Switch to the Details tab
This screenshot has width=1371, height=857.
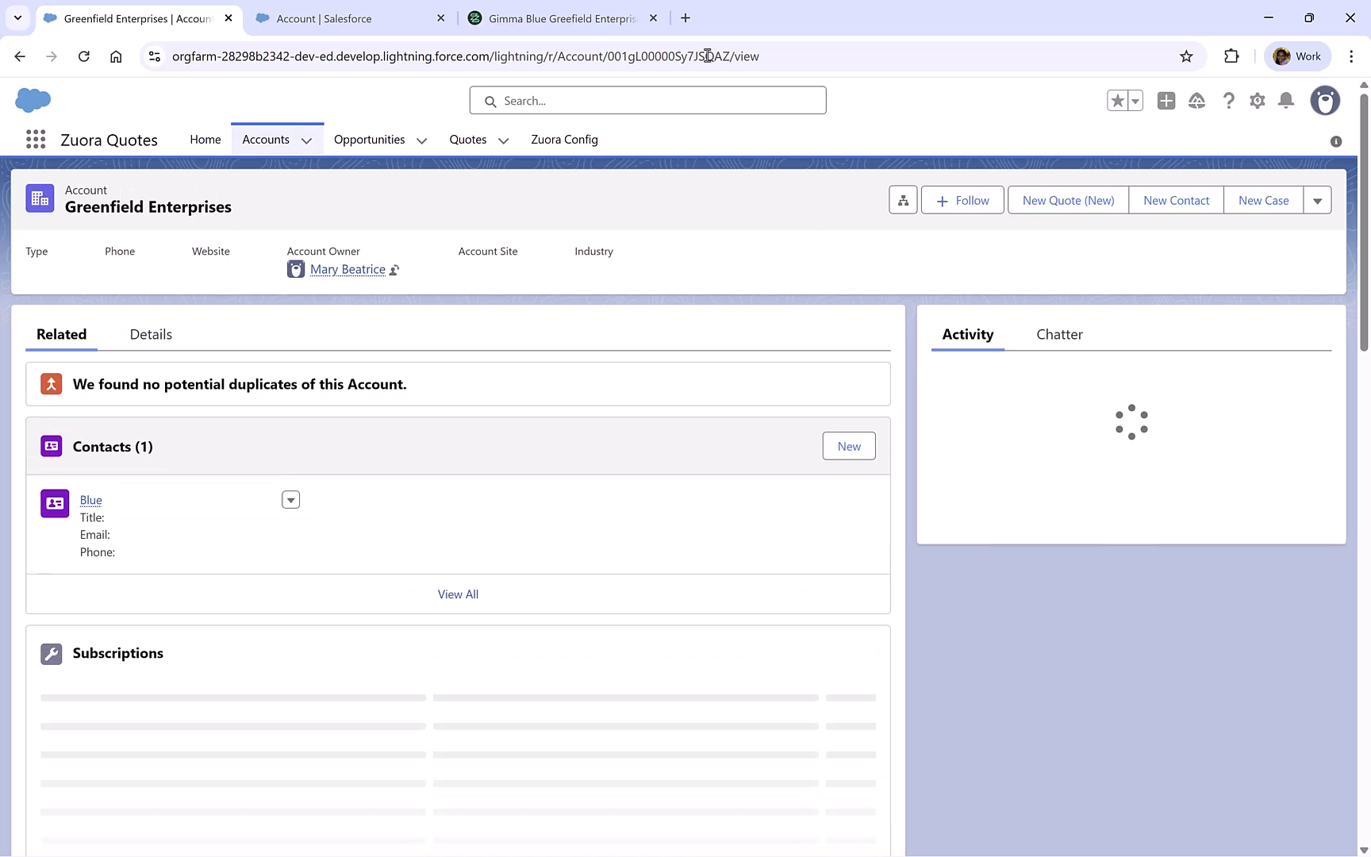coord(150,334)
